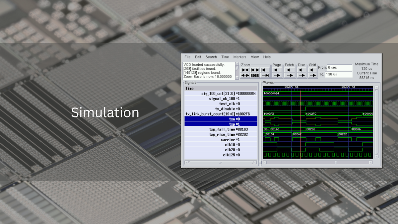Image resolution: width=398 pixels, height=224 pixels.
Task: Open the Time menu
Action: [225, 57]
